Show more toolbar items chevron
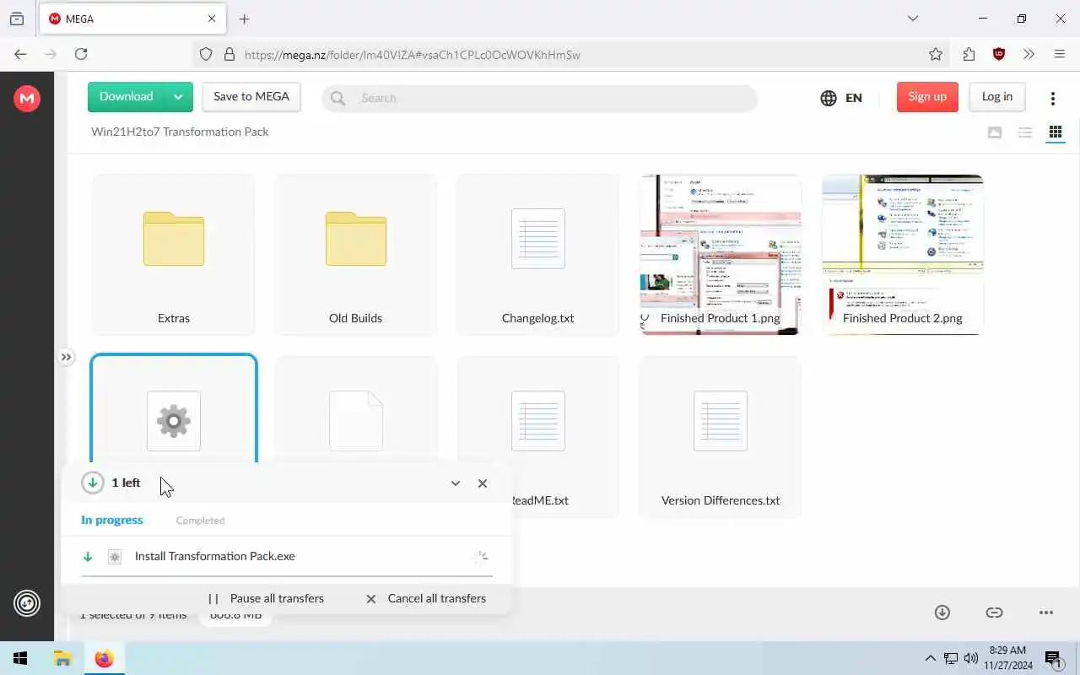This screenshot has height=675, width=1080. click(x=1029, y=54)
